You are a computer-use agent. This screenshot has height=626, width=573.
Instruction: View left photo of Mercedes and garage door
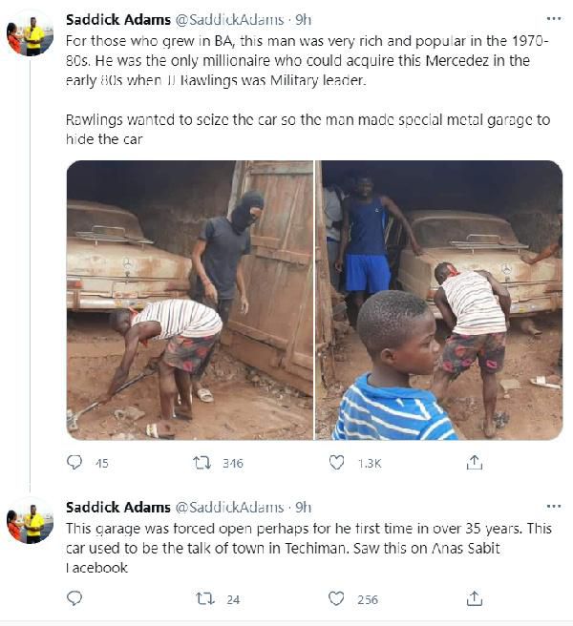189,300
